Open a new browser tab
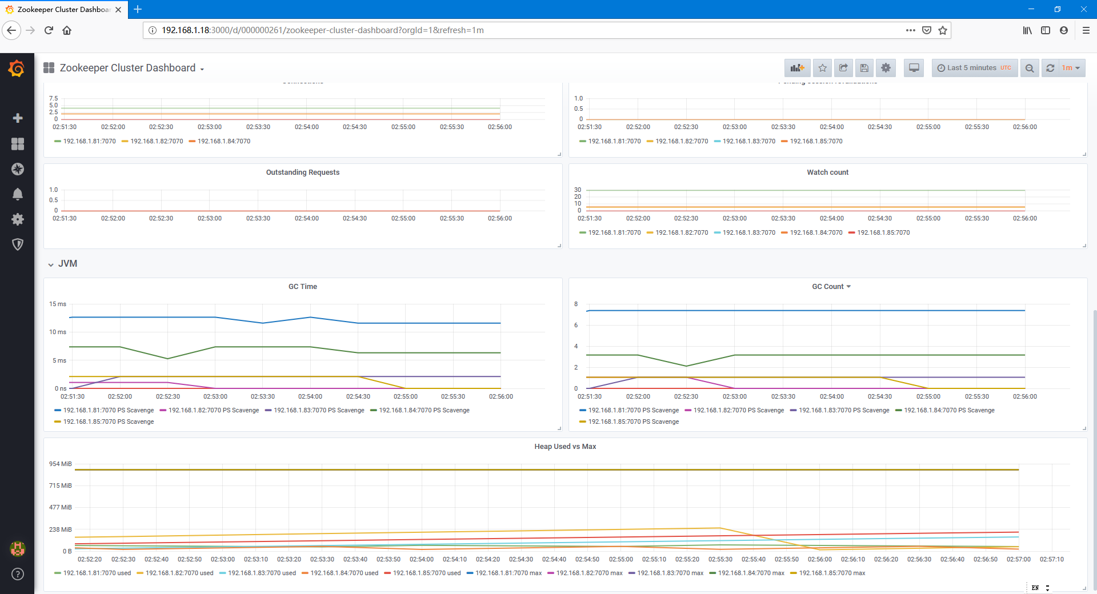The height and width of the screenshot is (594, 1097). coord(138,9)
